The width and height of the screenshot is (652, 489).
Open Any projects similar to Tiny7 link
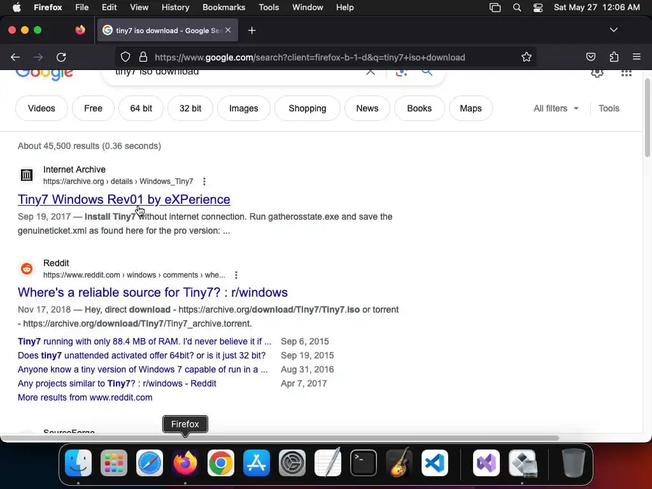pos(117,383)
